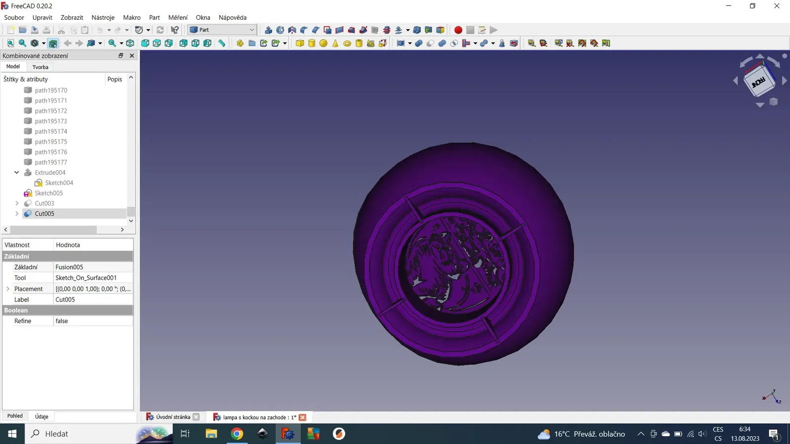Open the Nástroje menu
Viewport: 790px width, 444px height.
coord(103,17)
